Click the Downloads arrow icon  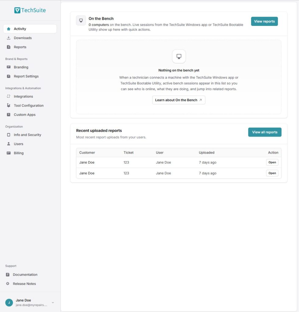click(x=9, y=38)
